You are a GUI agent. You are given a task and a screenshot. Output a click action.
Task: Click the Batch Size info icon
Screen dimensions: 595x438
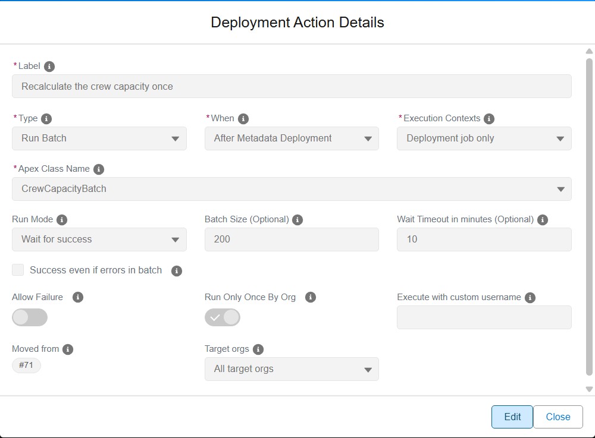point(297,220)
